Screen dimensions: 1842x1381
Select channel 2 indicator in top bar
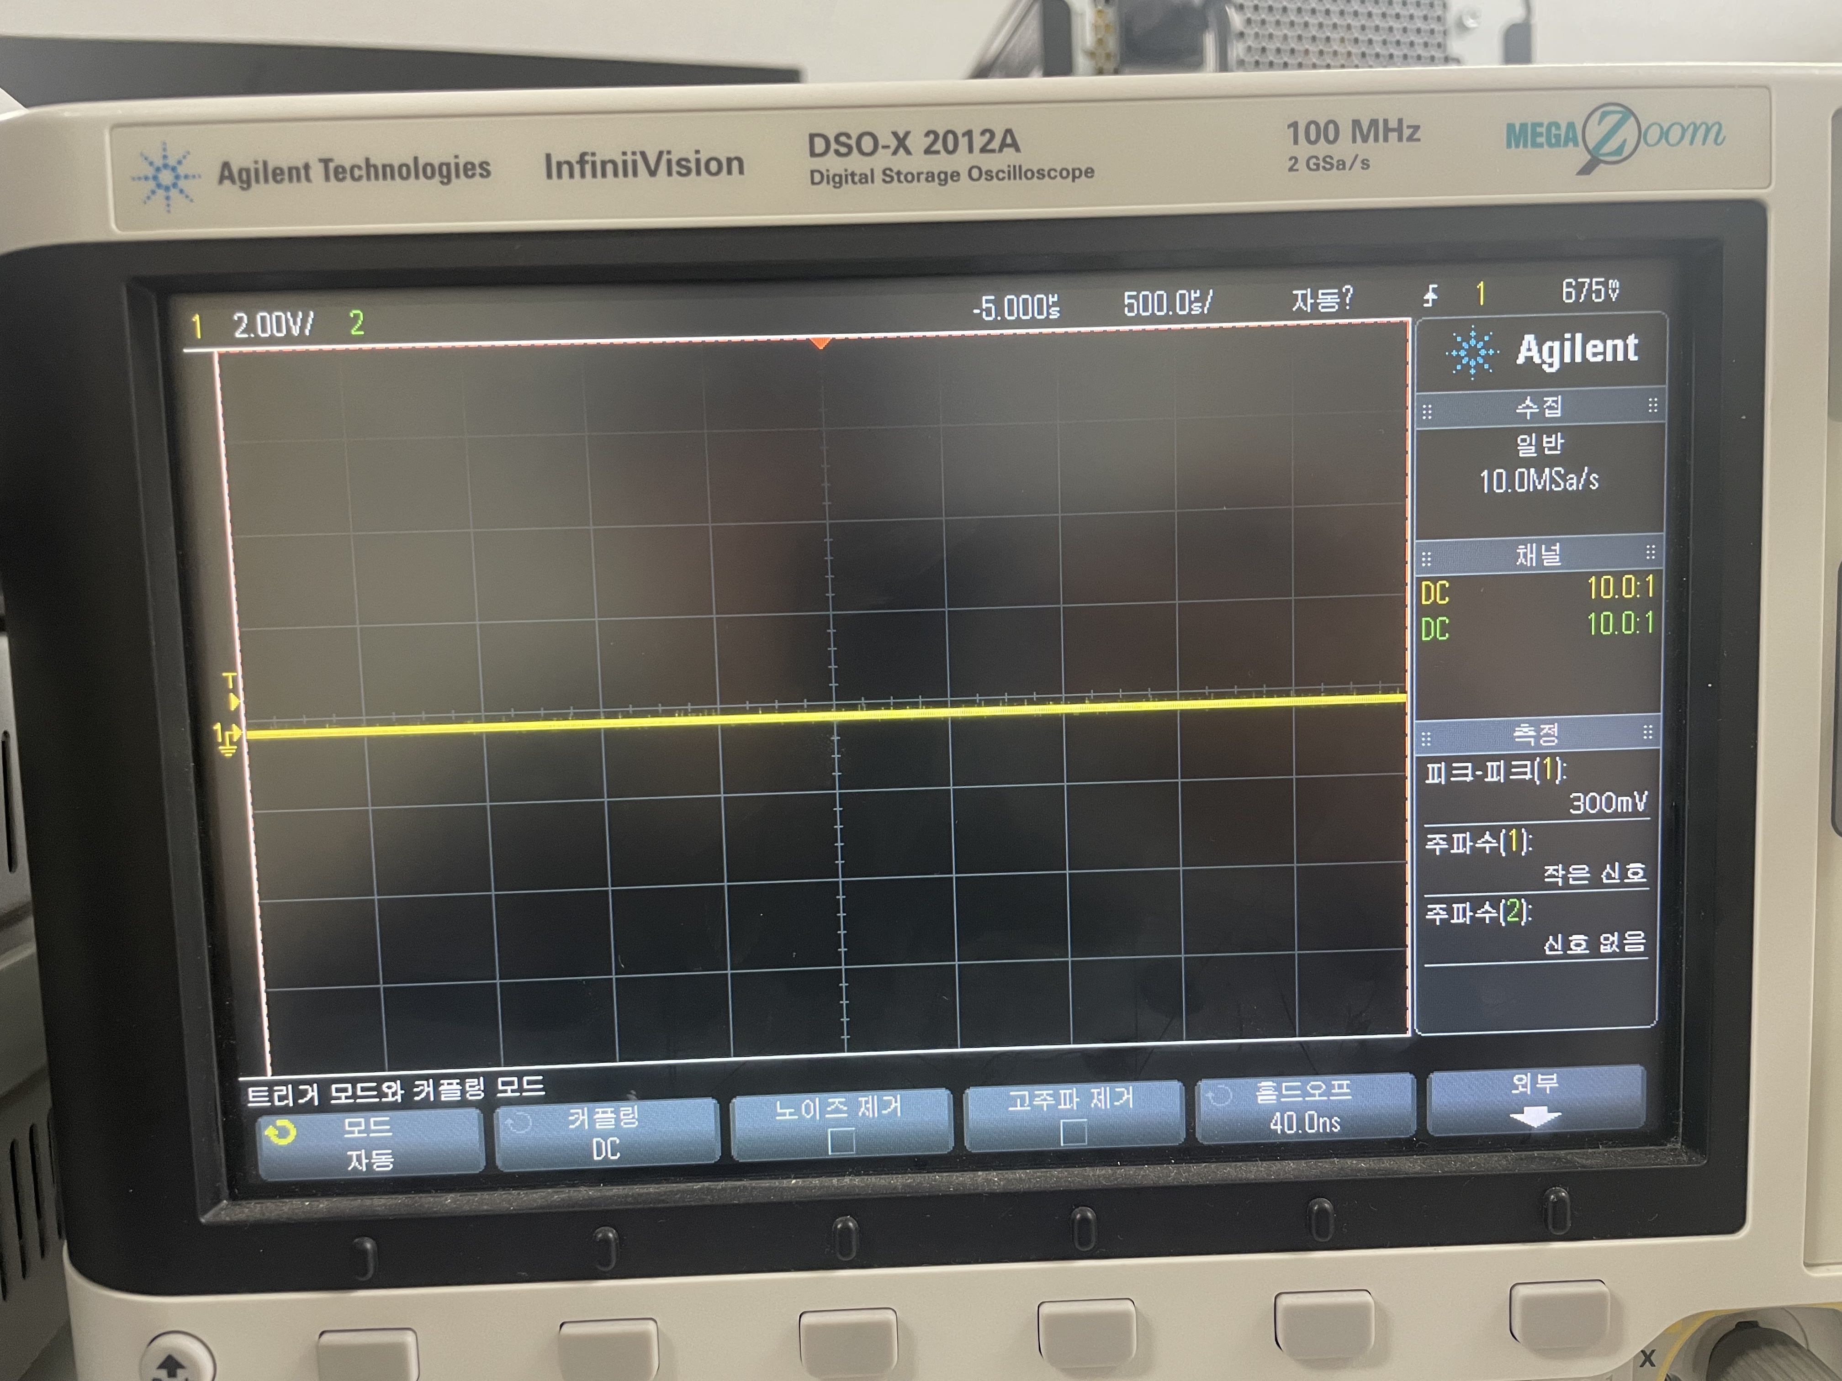356,323
